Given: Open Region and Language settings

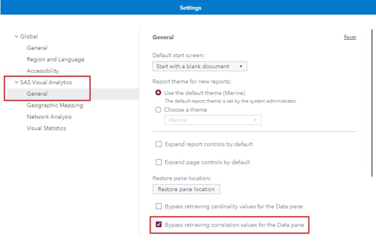Looking at the screenshot, I should tap(55, 59).
